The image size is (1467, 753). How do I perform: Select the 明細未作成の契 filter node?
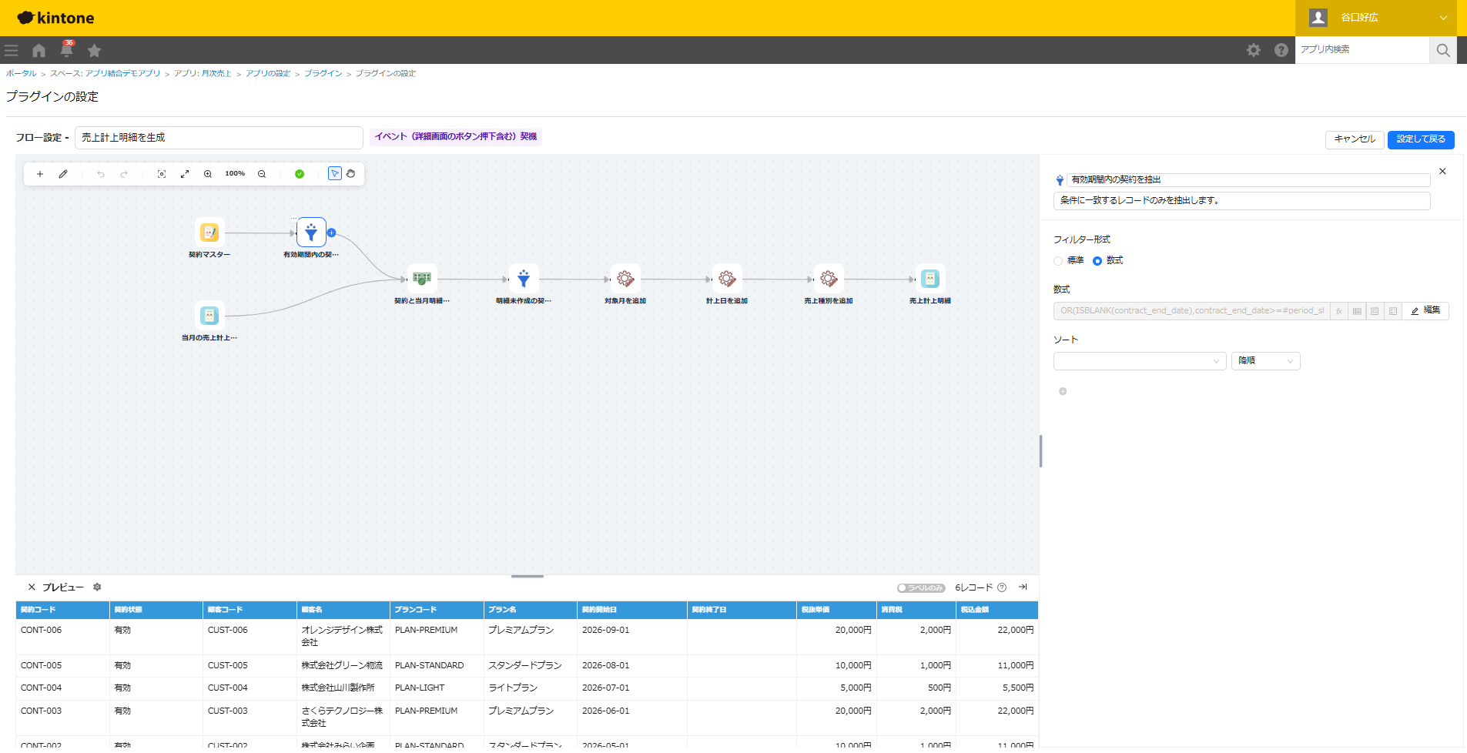(524, 279)
